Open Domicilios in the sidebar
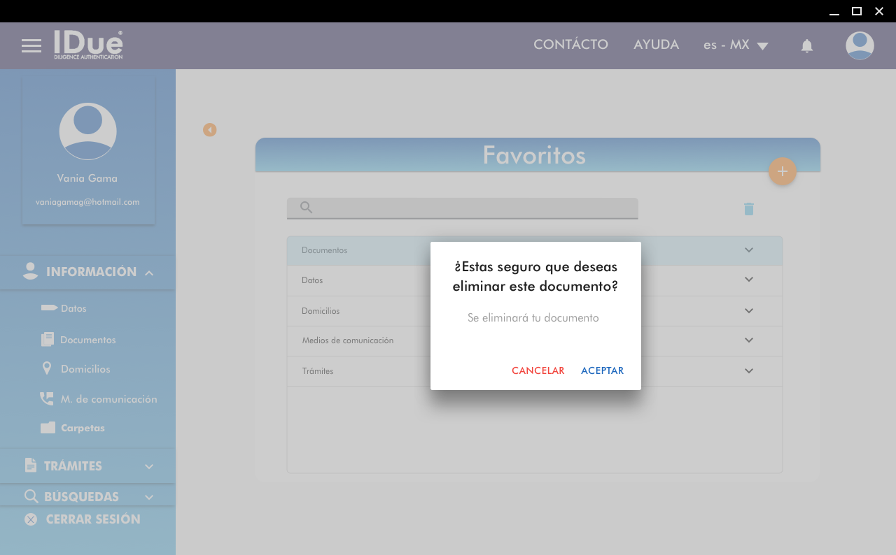The image size is (896, 555). click(85, 369)
